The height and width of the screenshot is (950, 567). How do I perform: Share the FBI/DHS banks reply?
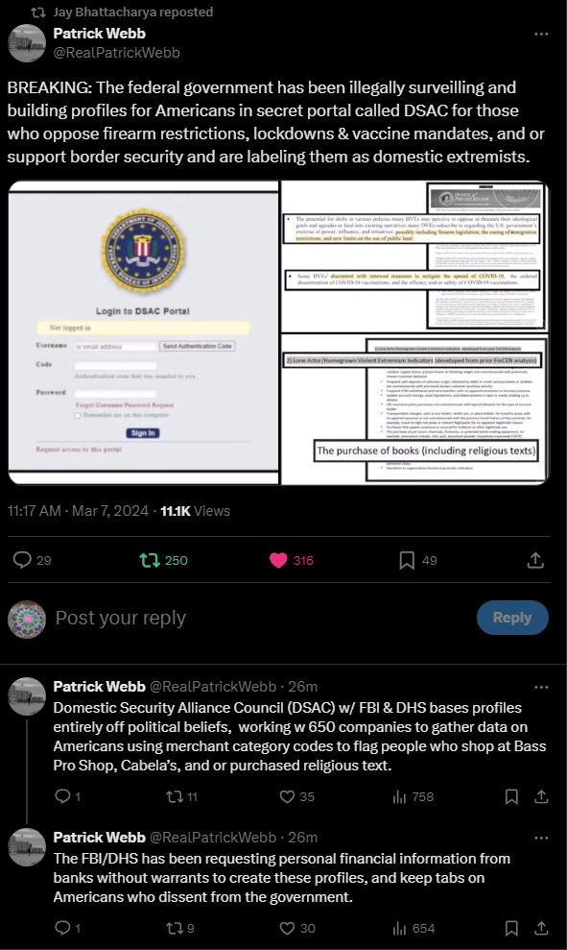[x=541, y=928]
